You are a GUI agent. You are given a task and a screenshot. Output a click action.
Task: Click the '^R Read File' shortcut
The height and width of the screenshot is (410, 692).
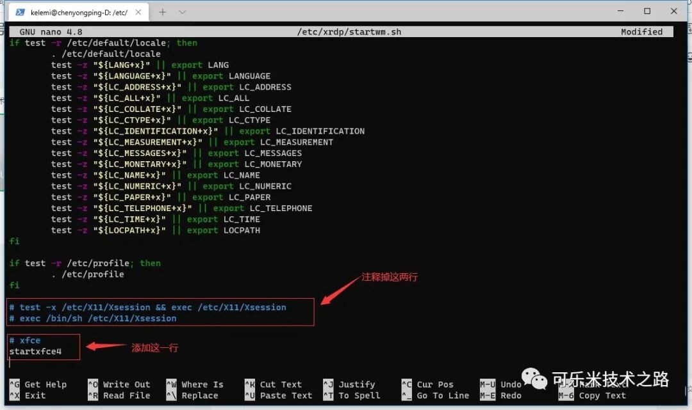tap(119, 395)
